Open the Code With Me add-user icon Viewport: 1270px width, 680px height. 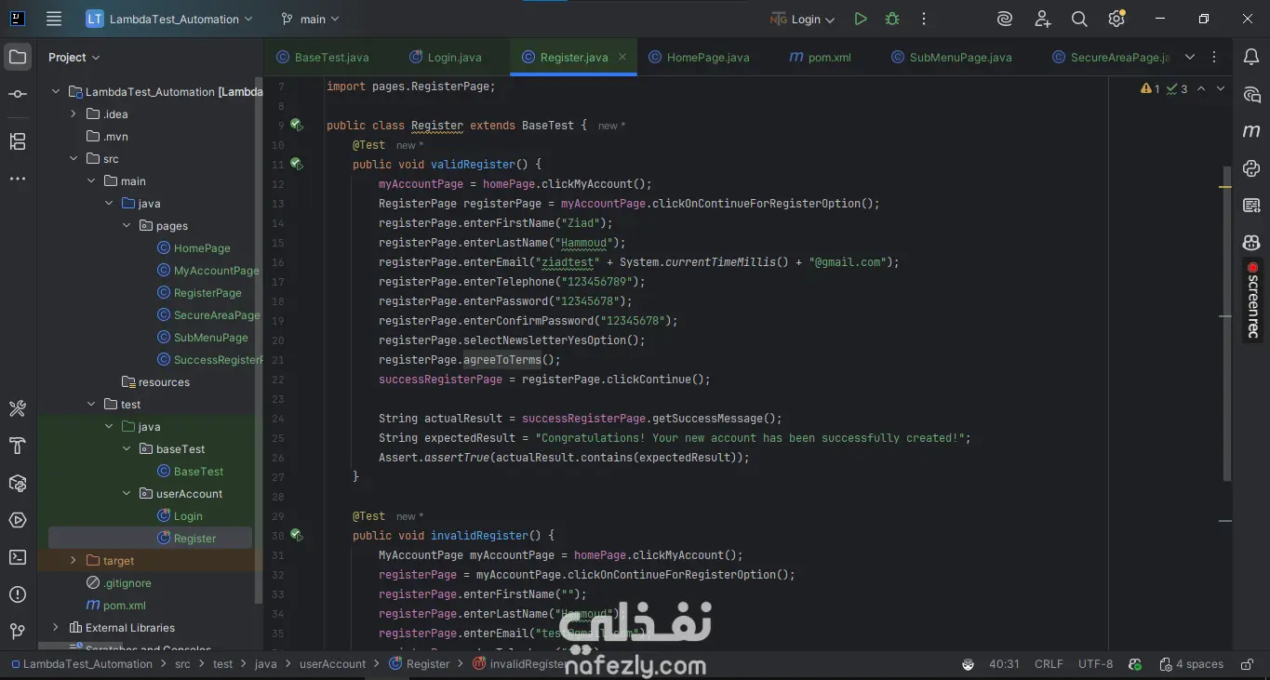coord(1042,19)
